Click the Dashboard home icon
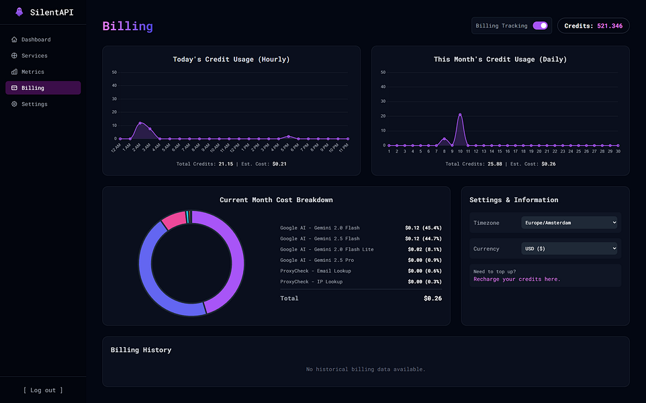This screenshot has width=646, height=403. click(14, 40)
